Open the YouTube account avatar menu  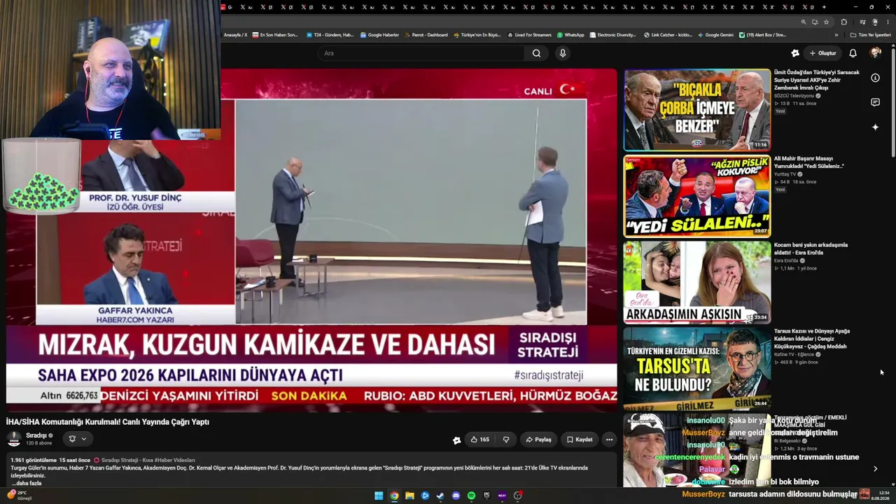pyautogui.click(x=875, y=53)
